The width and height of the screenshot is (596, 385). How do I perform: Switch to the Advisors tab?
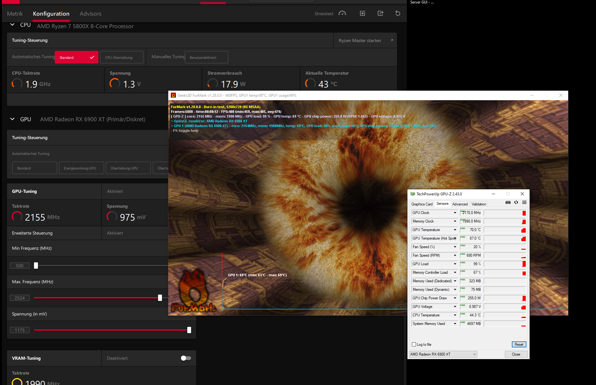coord(90,14)
